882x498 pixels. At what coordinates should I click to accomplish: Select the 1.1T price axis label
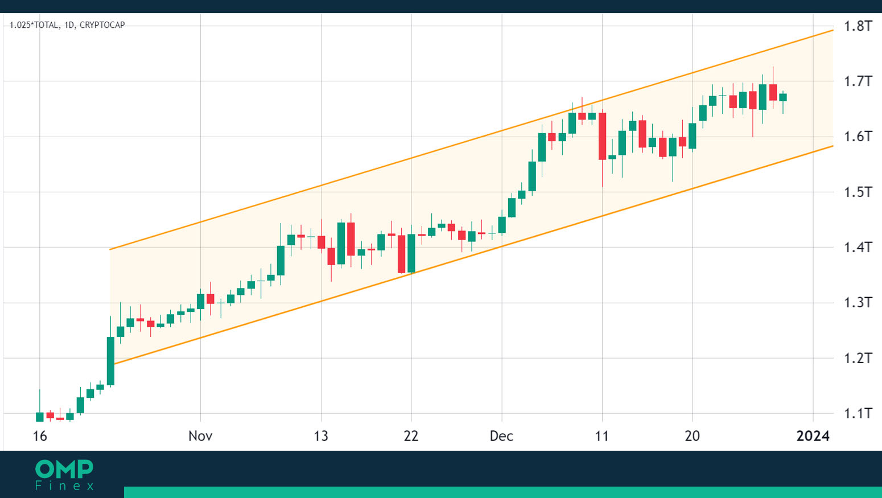tap(858, 414)
